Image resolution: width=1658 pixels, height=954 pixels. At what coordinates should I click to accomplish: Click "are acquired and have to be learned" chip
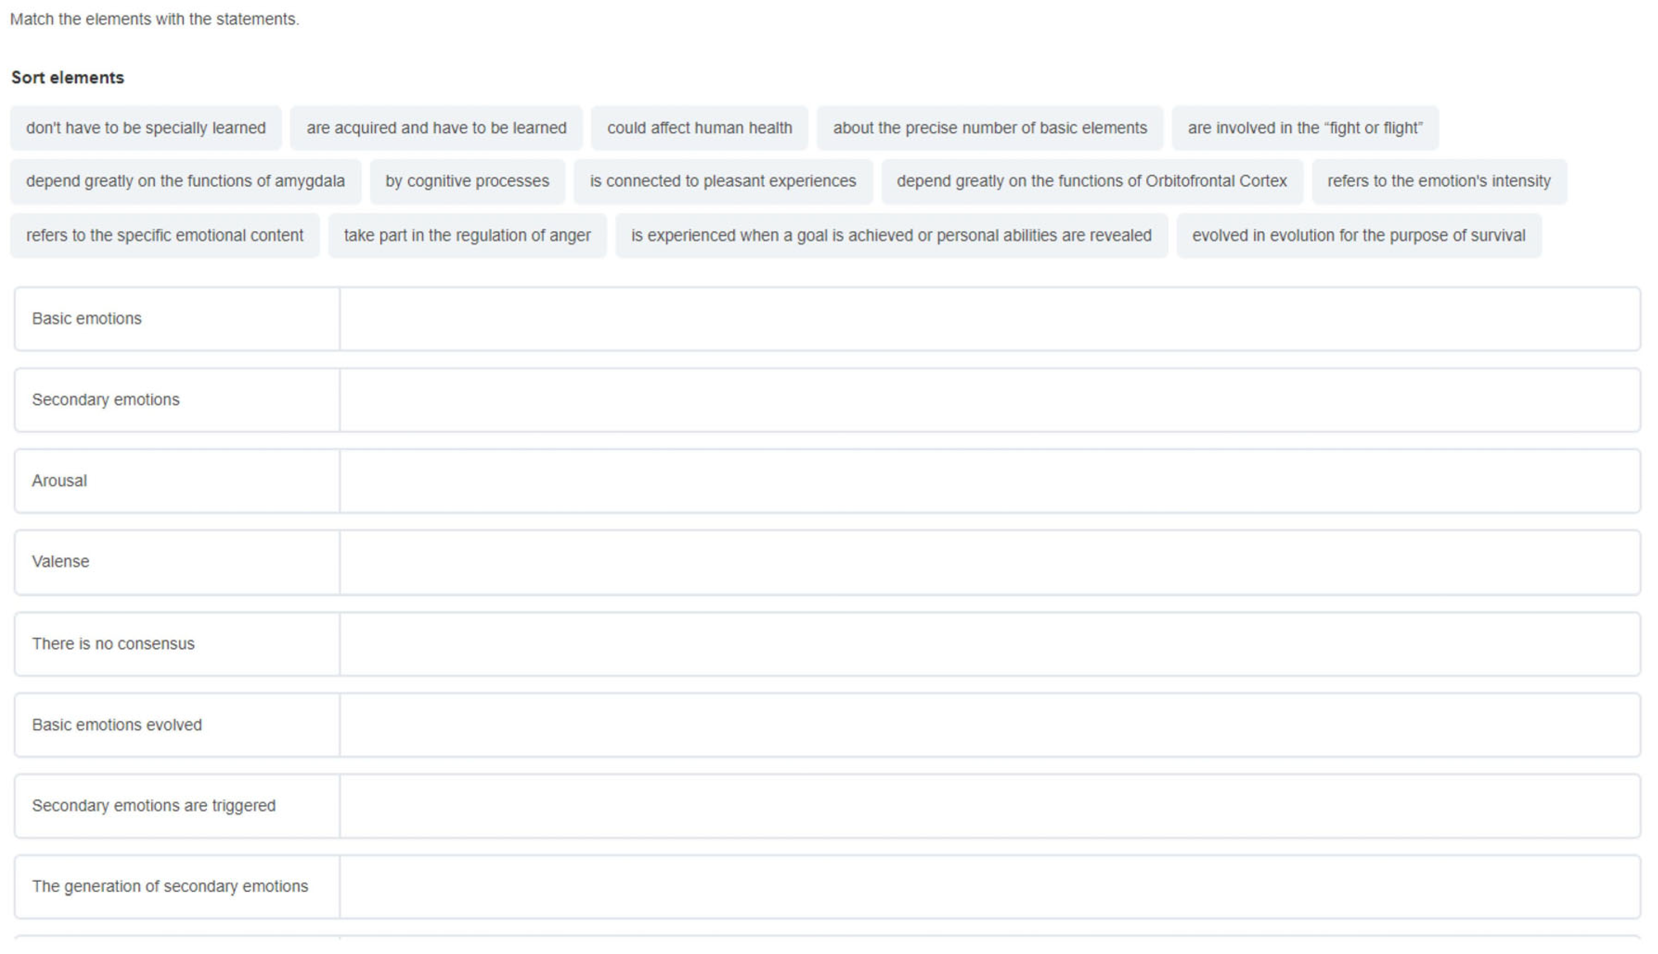coord(436,128)
